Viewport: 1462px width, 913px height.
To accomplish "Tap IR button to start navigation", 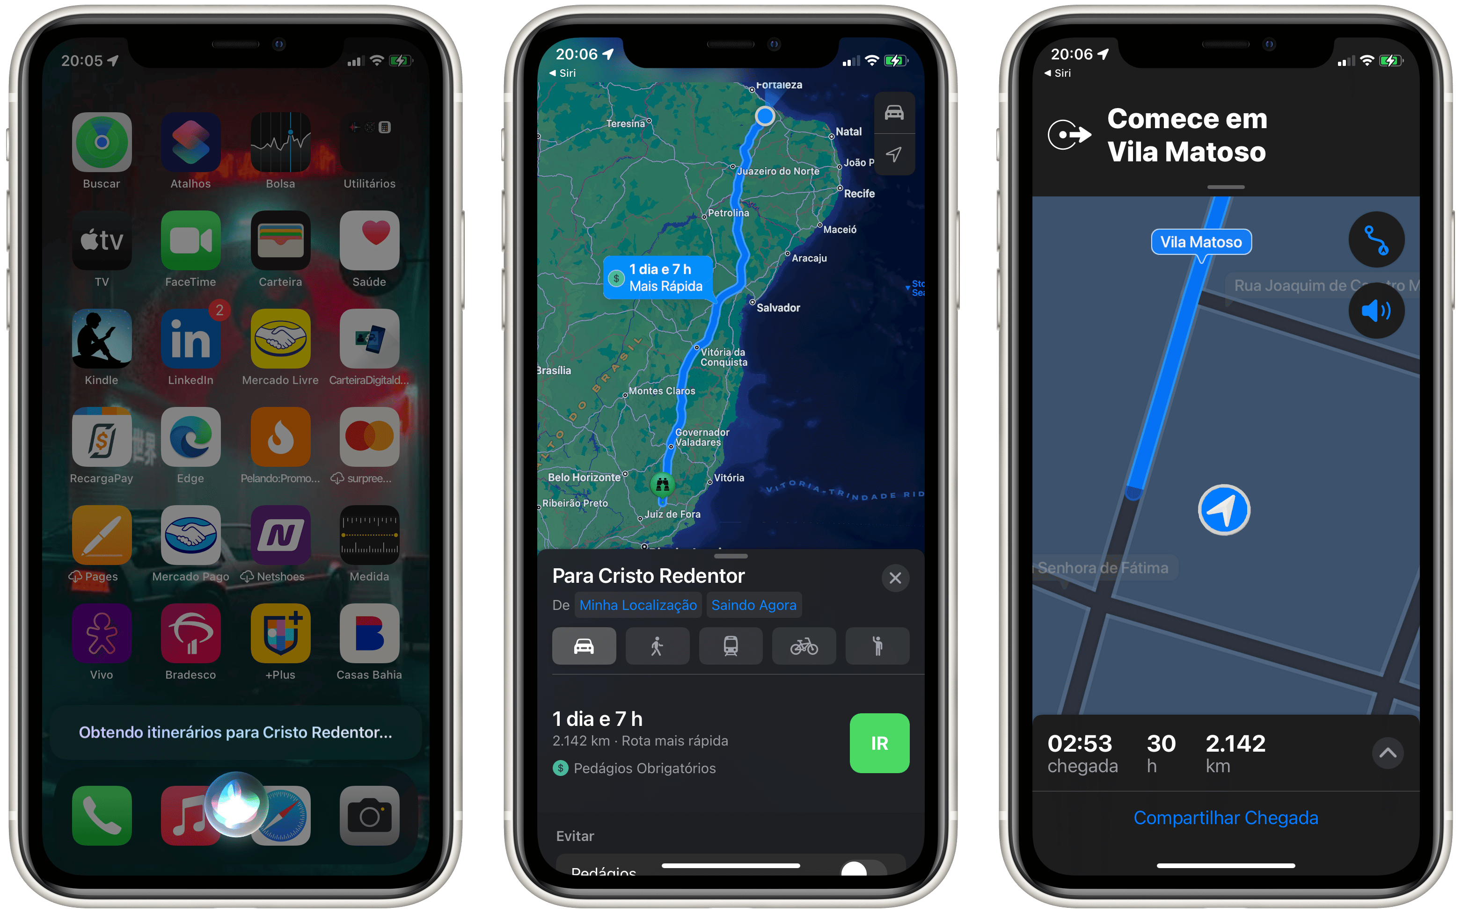I will pos(880,744).
